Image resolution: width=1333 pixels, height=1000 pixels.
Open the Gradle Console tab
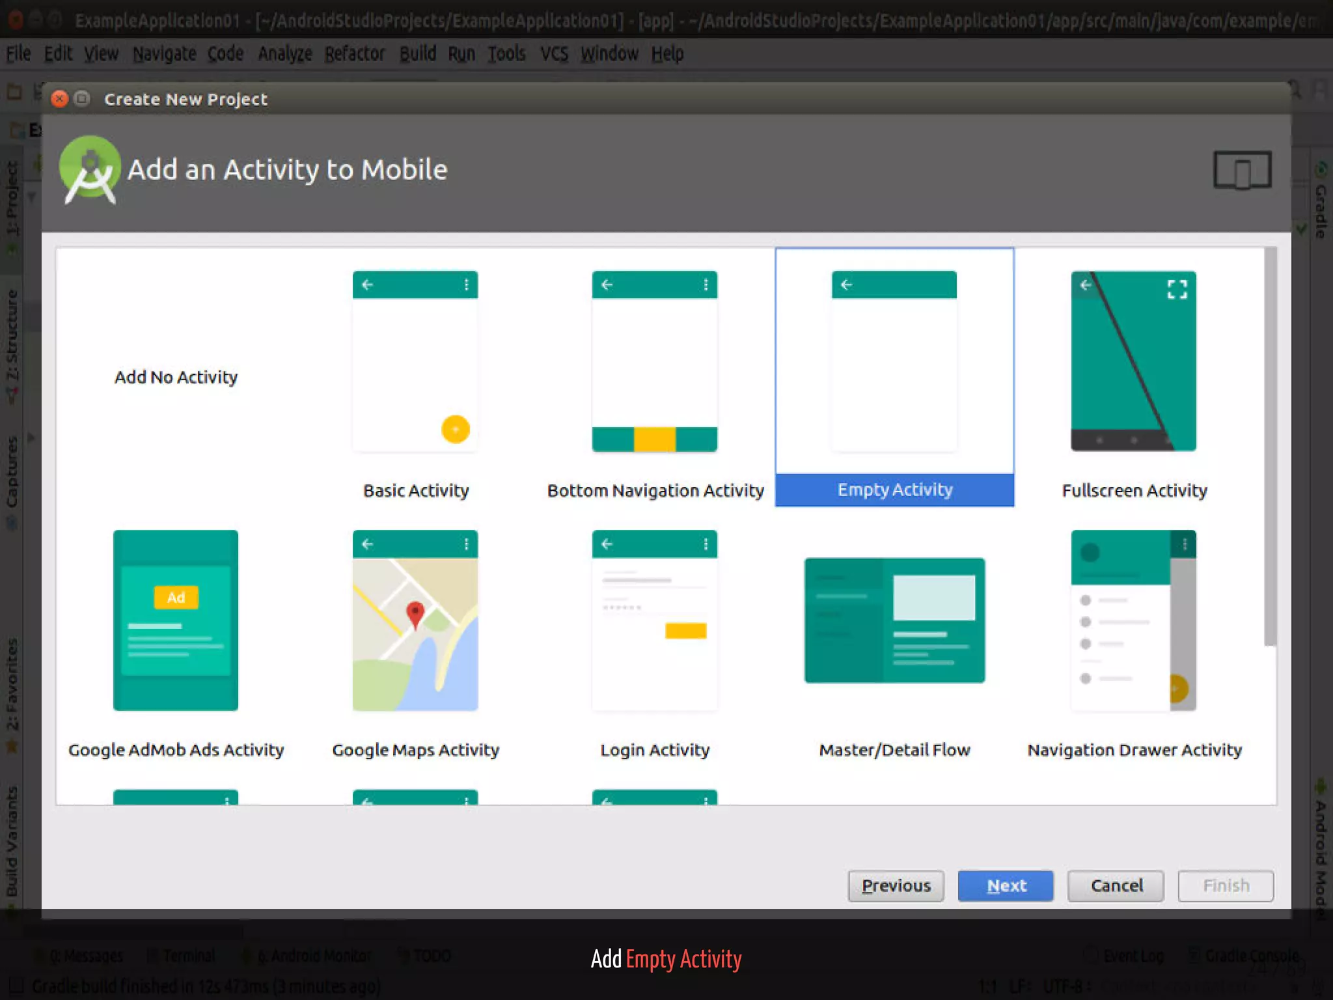coord(1244,956)
